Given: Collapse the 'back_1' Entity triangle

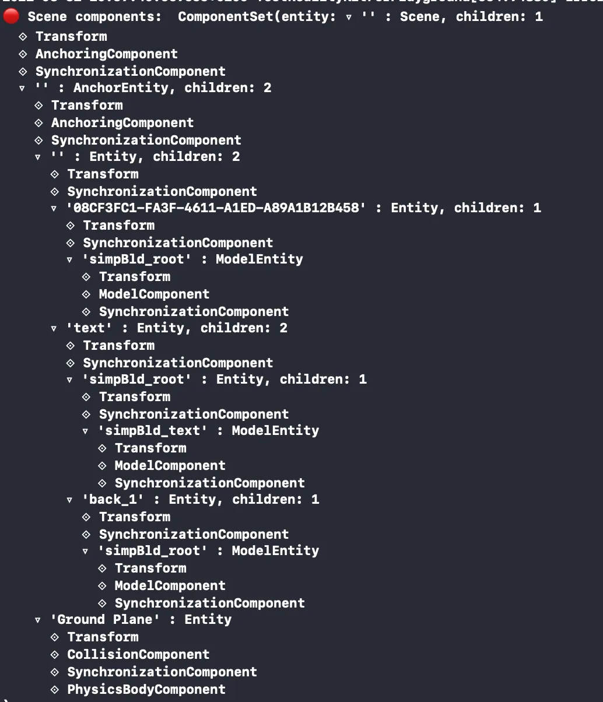Looking at the screenshot, I should pos(69,500).
